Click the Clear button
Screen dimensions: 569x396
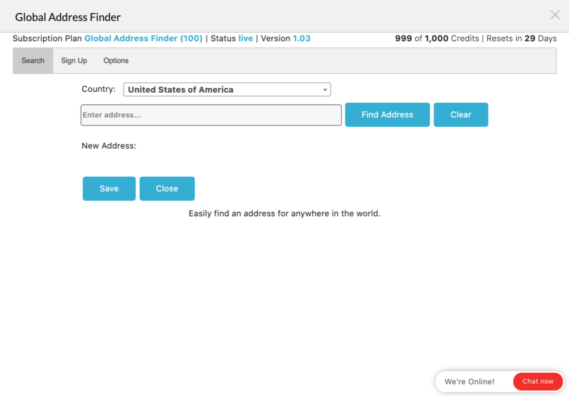461,114
